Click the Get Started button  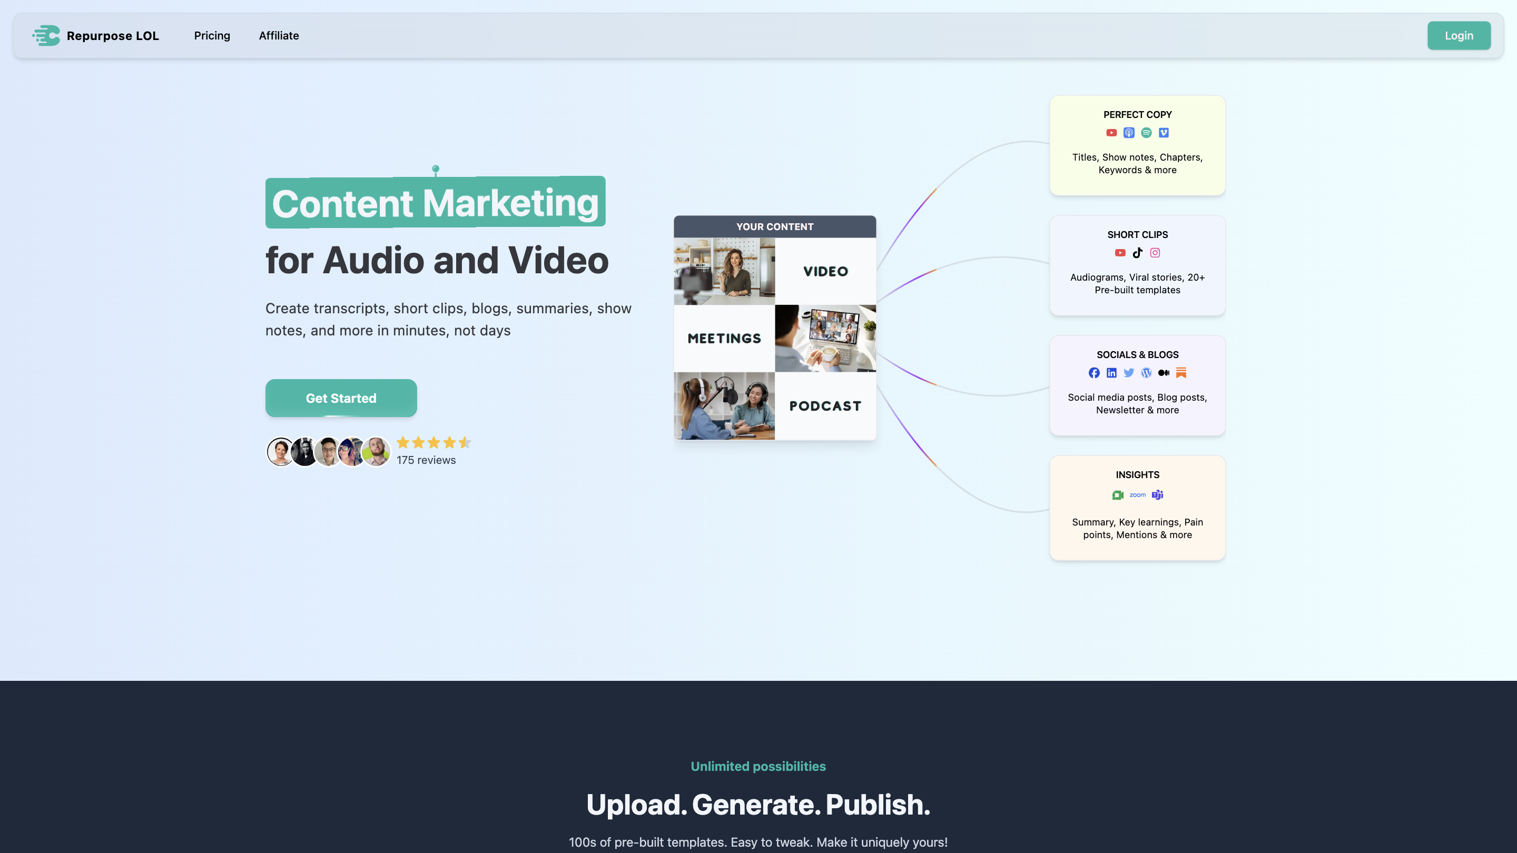tap(341, 399)
